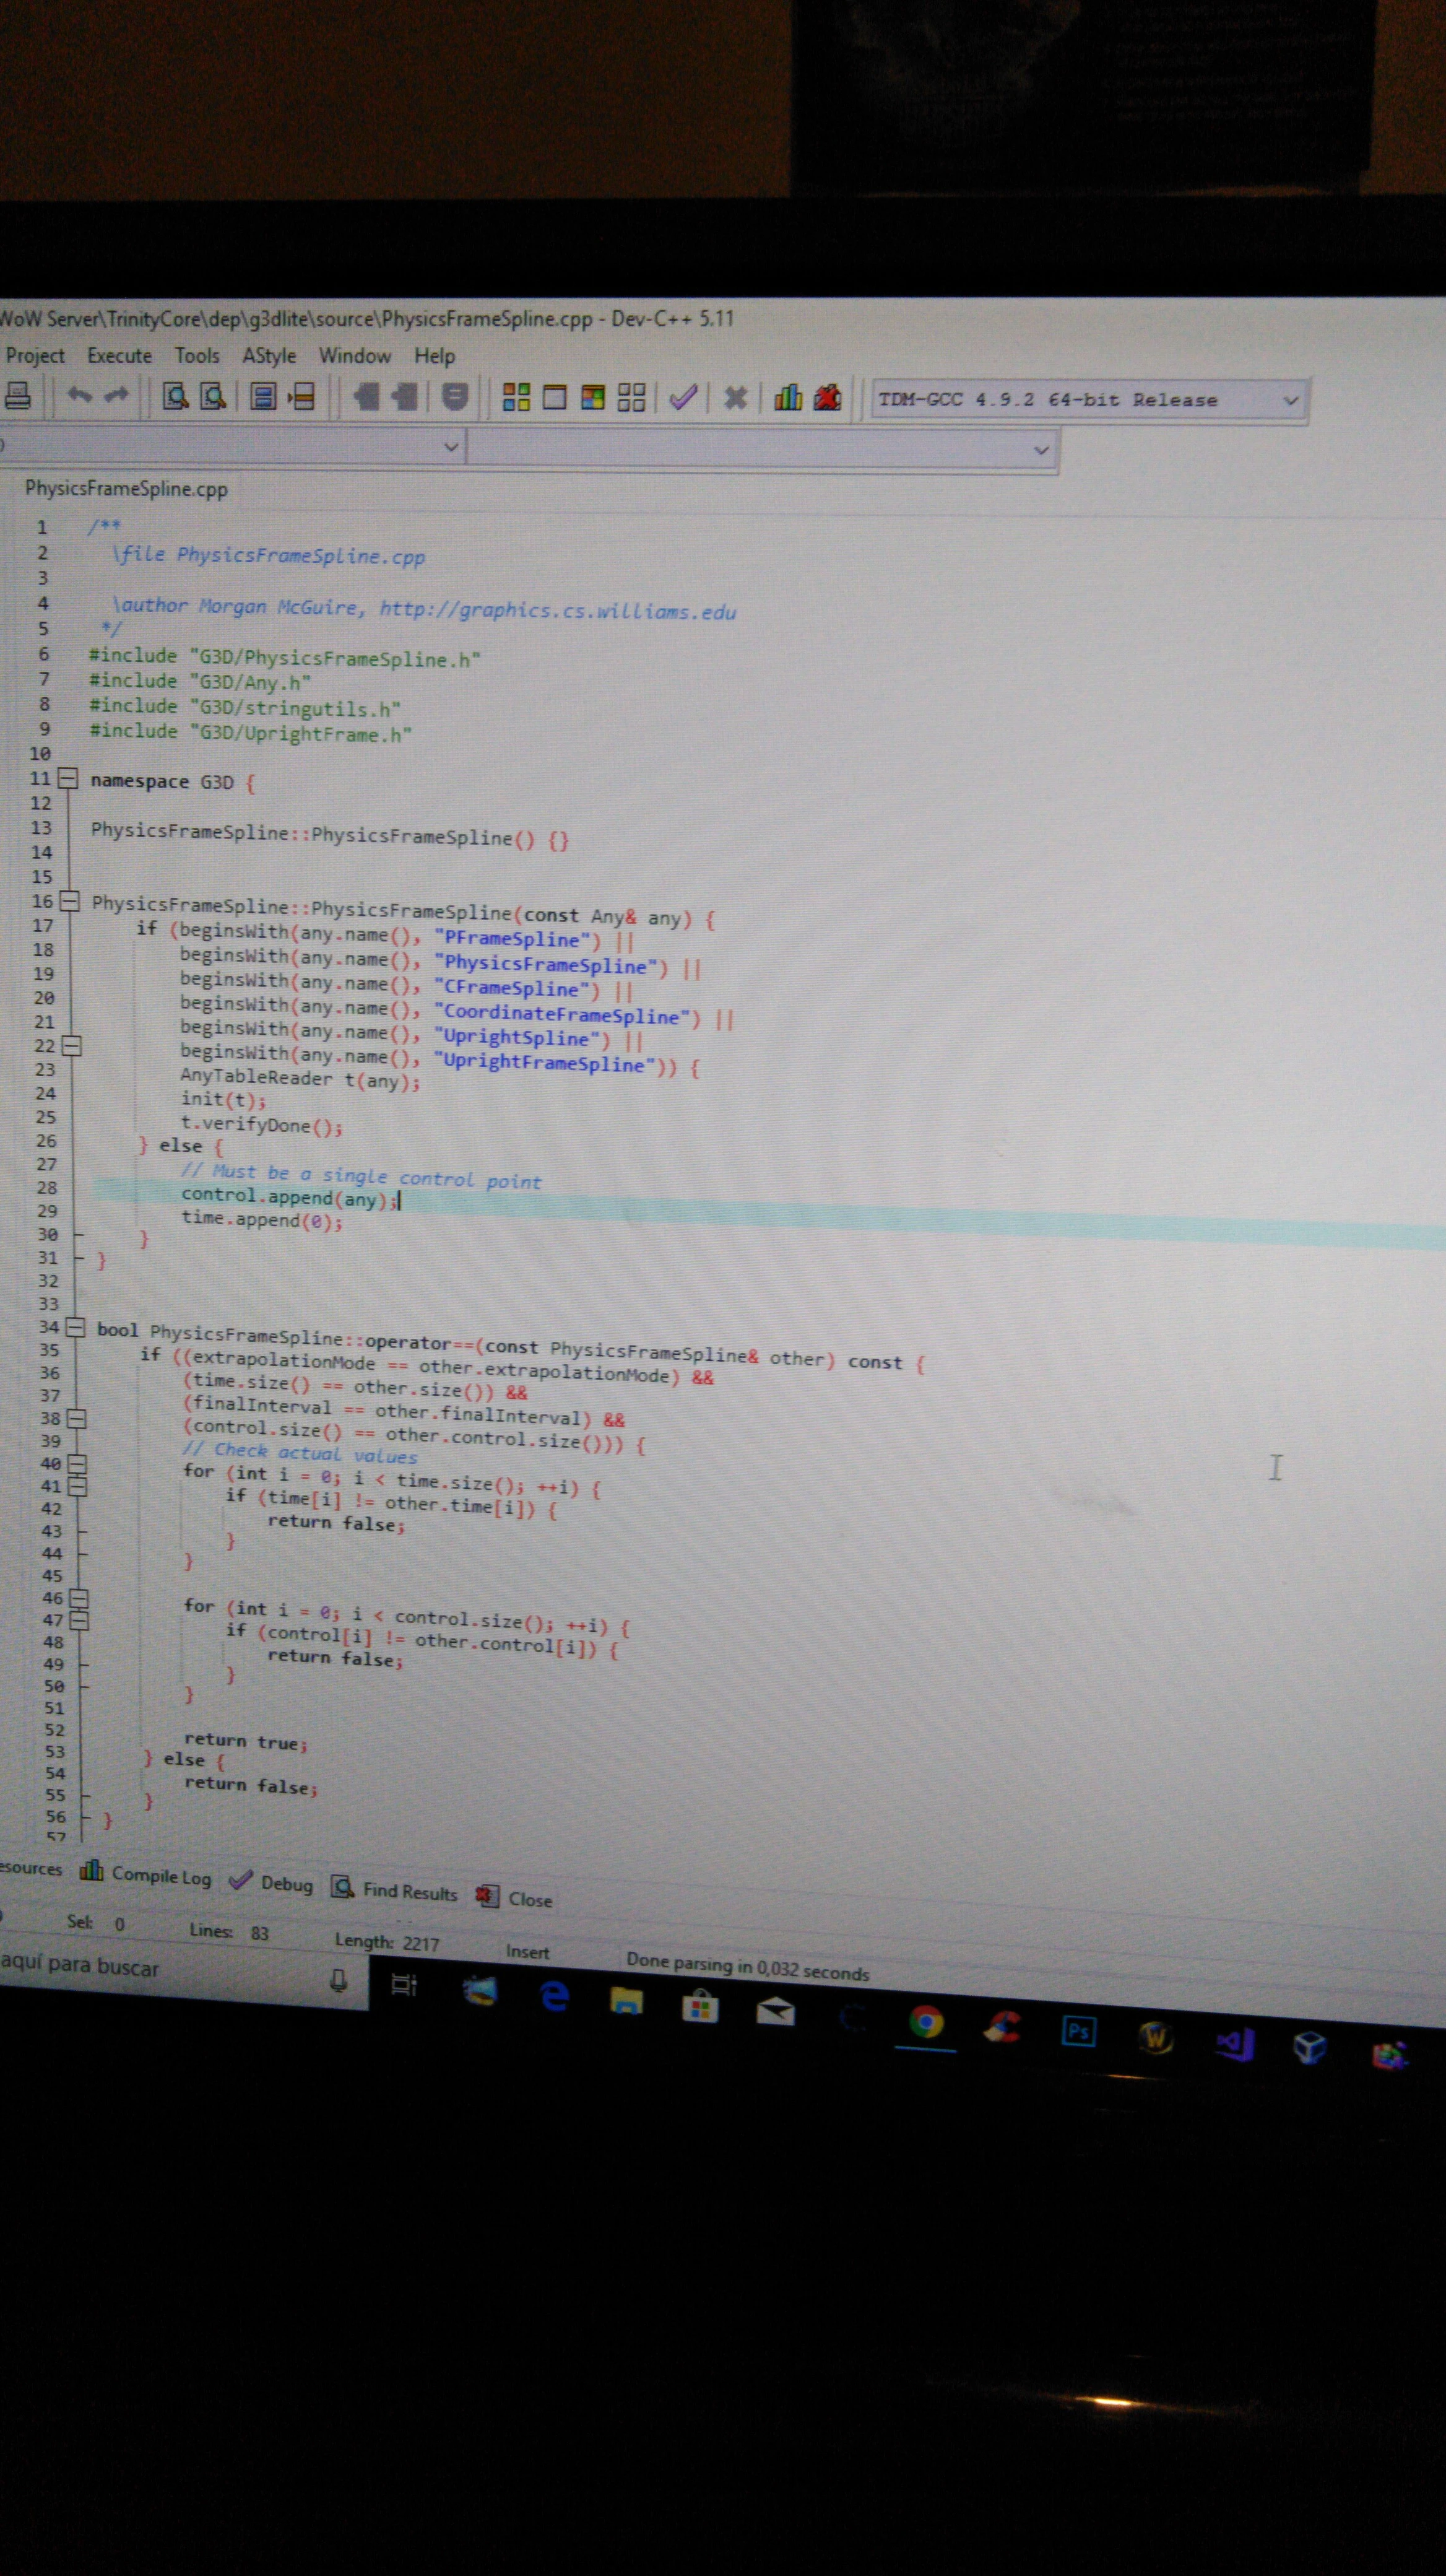1446x2576 pixels.
Task: Open the AStyle menu
Action: click(269, 355)
